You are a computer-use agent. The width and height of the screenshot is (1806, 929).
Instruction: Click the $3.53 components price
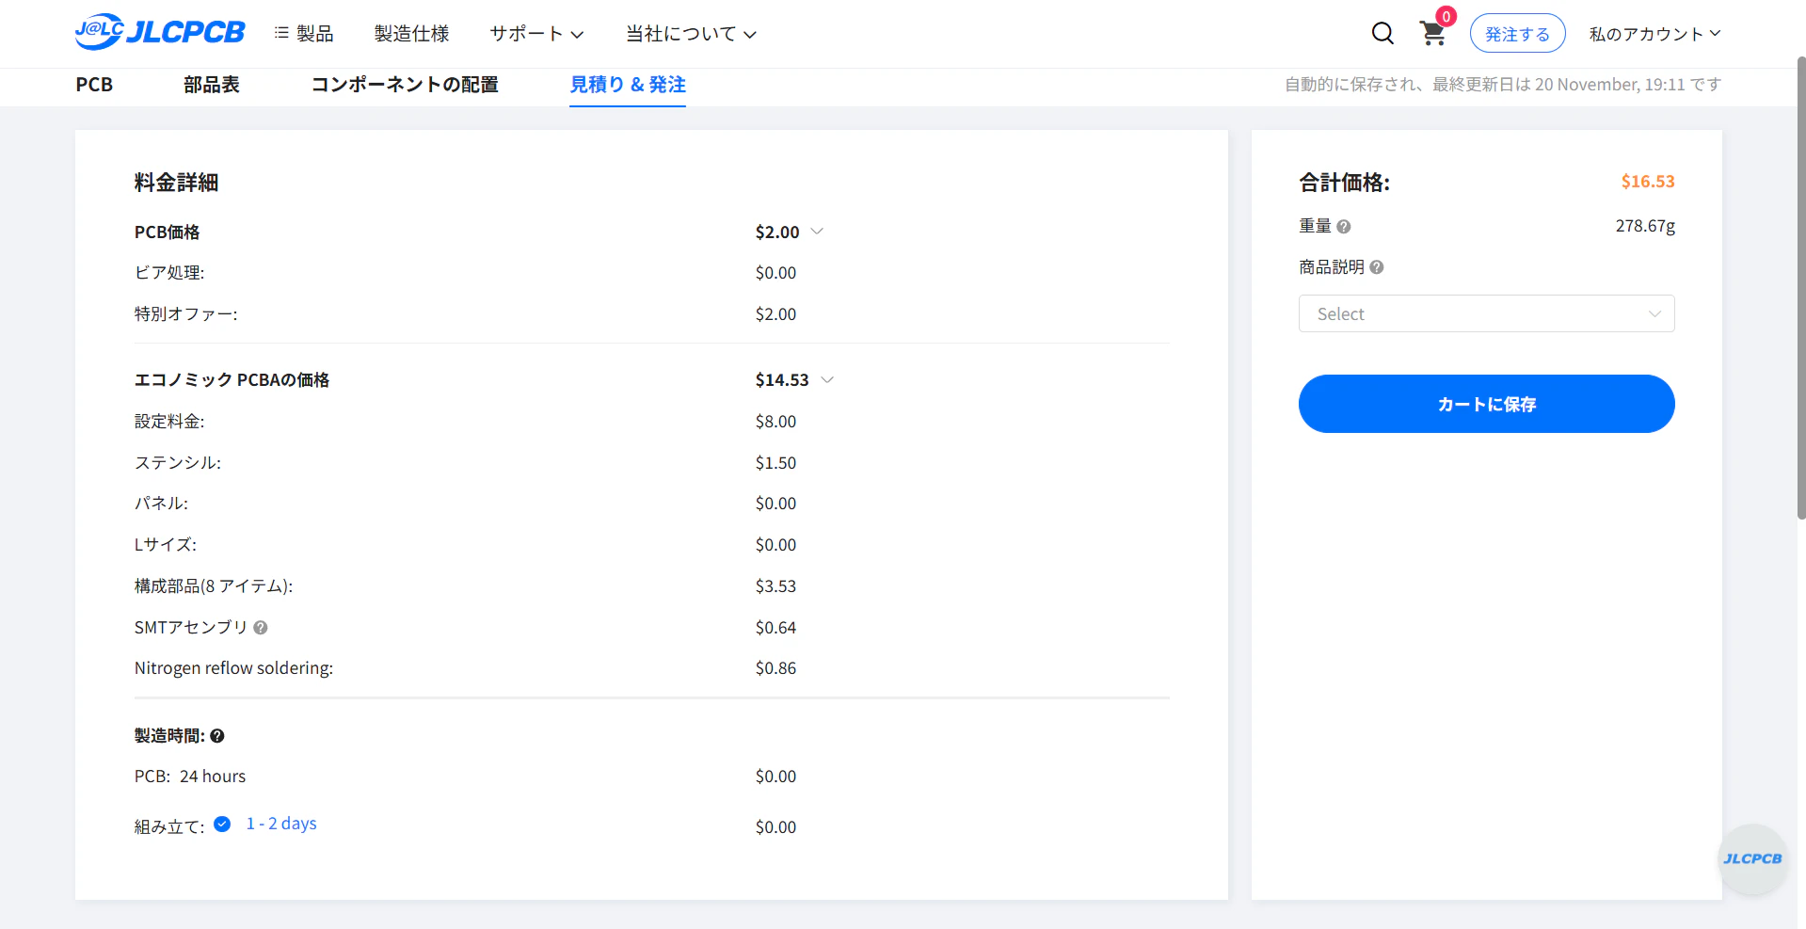point(775,586)
